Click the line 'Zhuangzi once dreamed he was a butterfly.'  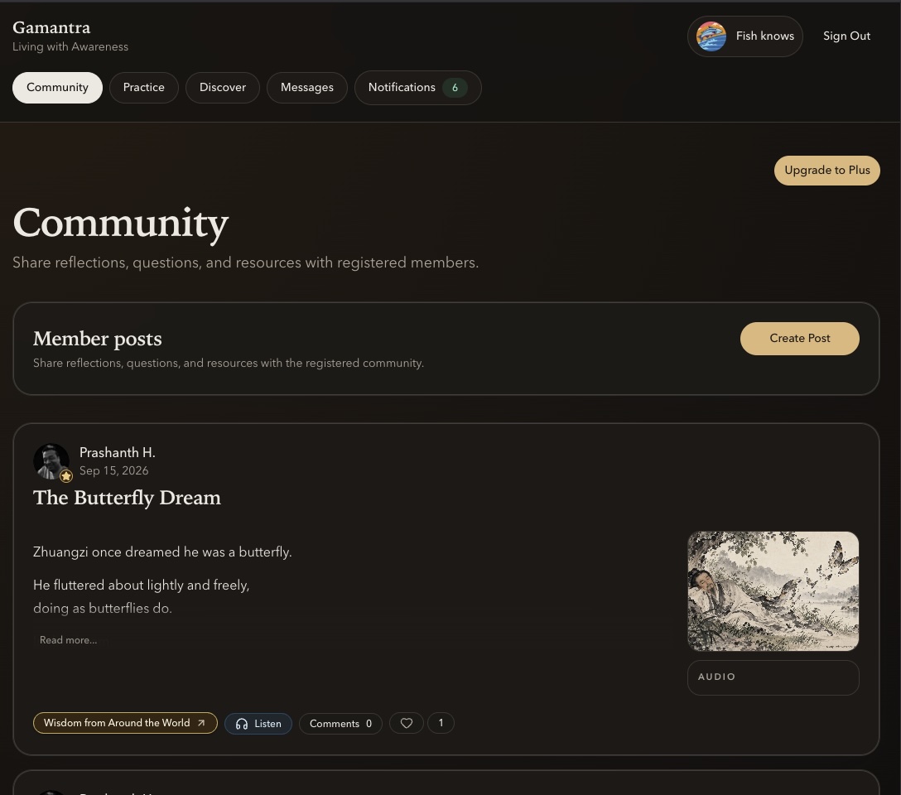click(162, 552)
